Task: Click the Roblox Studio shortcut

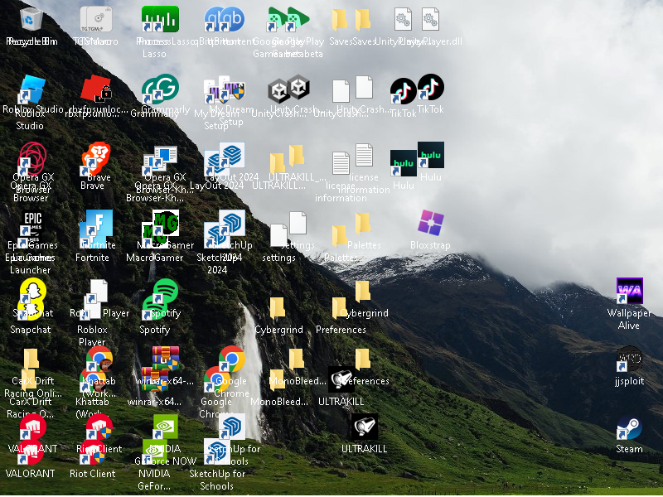Action: pos(32,89)
